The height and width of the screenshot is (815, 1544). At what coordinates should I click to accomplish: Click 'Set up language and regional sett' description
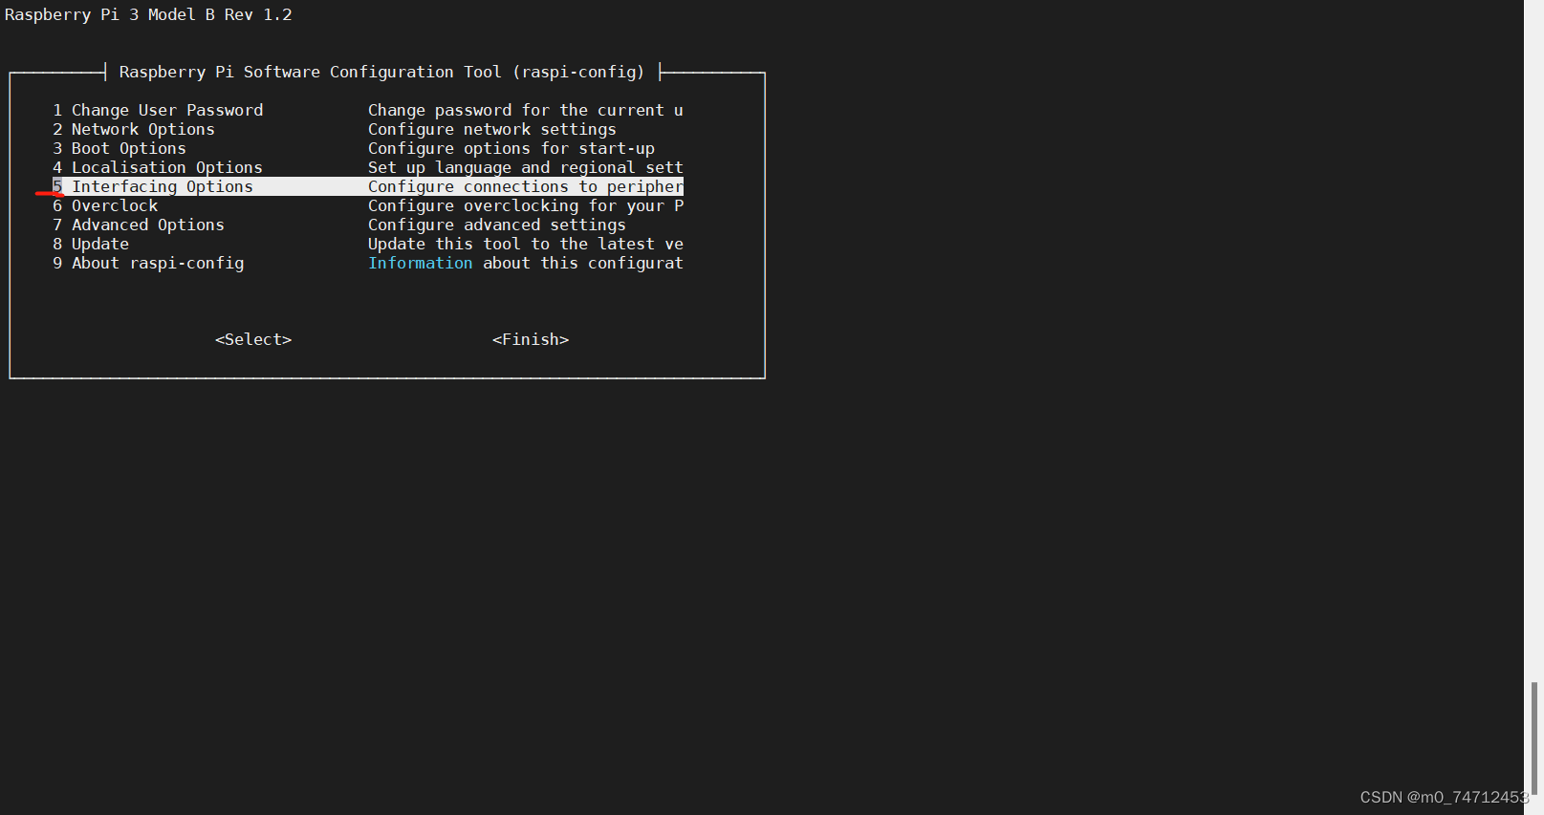coord(526,167)
